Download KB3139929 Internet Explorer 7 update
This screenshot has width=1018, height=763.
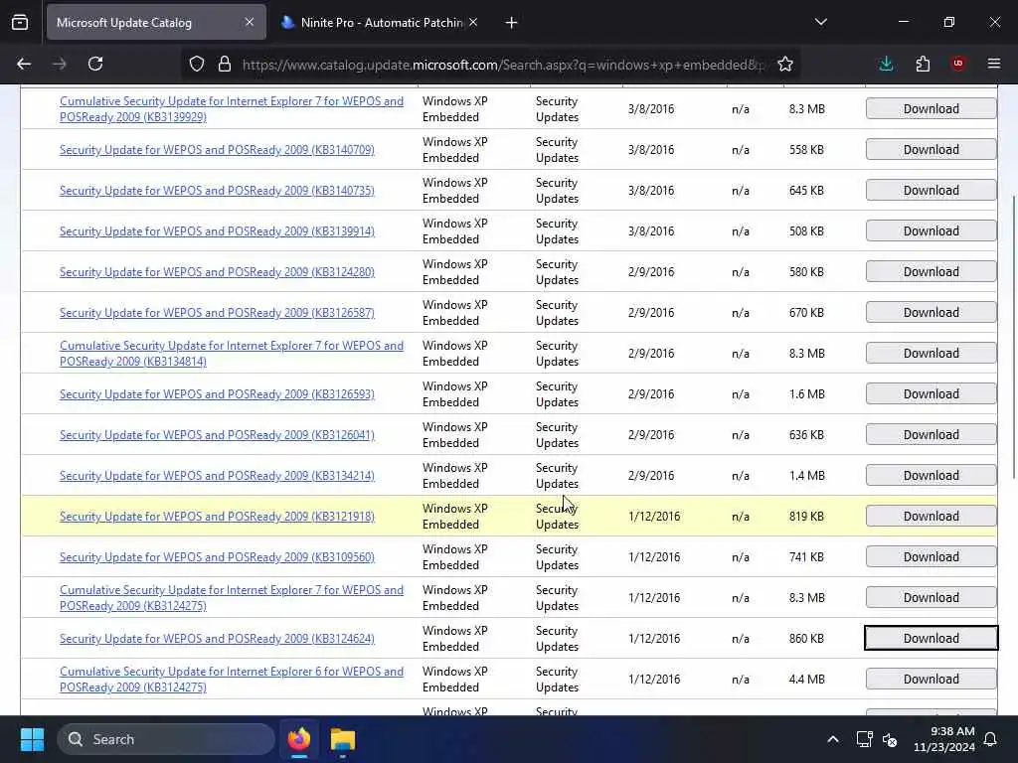tap(931, 109)
